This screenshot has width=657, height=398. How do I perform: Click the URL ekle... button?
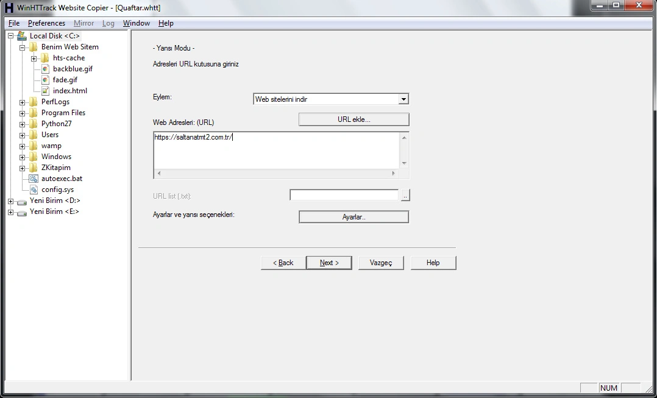pos(353,119)
